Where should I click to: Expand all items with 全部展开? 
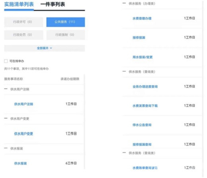(x=45, y=48)
